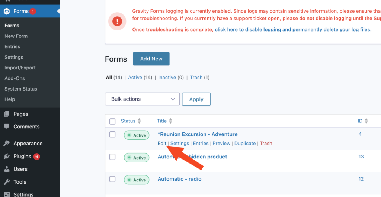Toggle Active status of Reunion Excursion form

pos(137,135)
